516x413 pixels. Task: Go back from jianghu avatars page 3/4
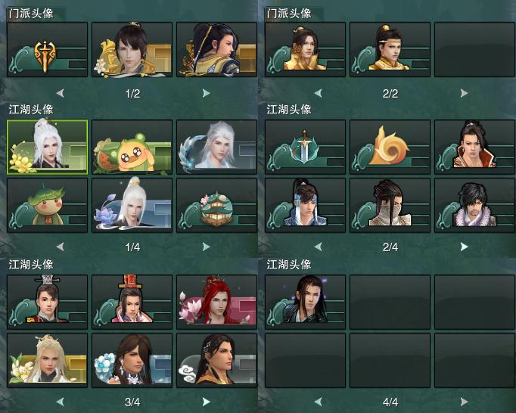pyautogui.click(x=60, y=402)
